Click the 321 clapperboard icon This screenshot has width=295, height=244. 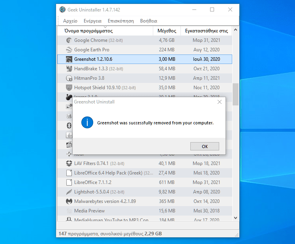coord(69,145)
